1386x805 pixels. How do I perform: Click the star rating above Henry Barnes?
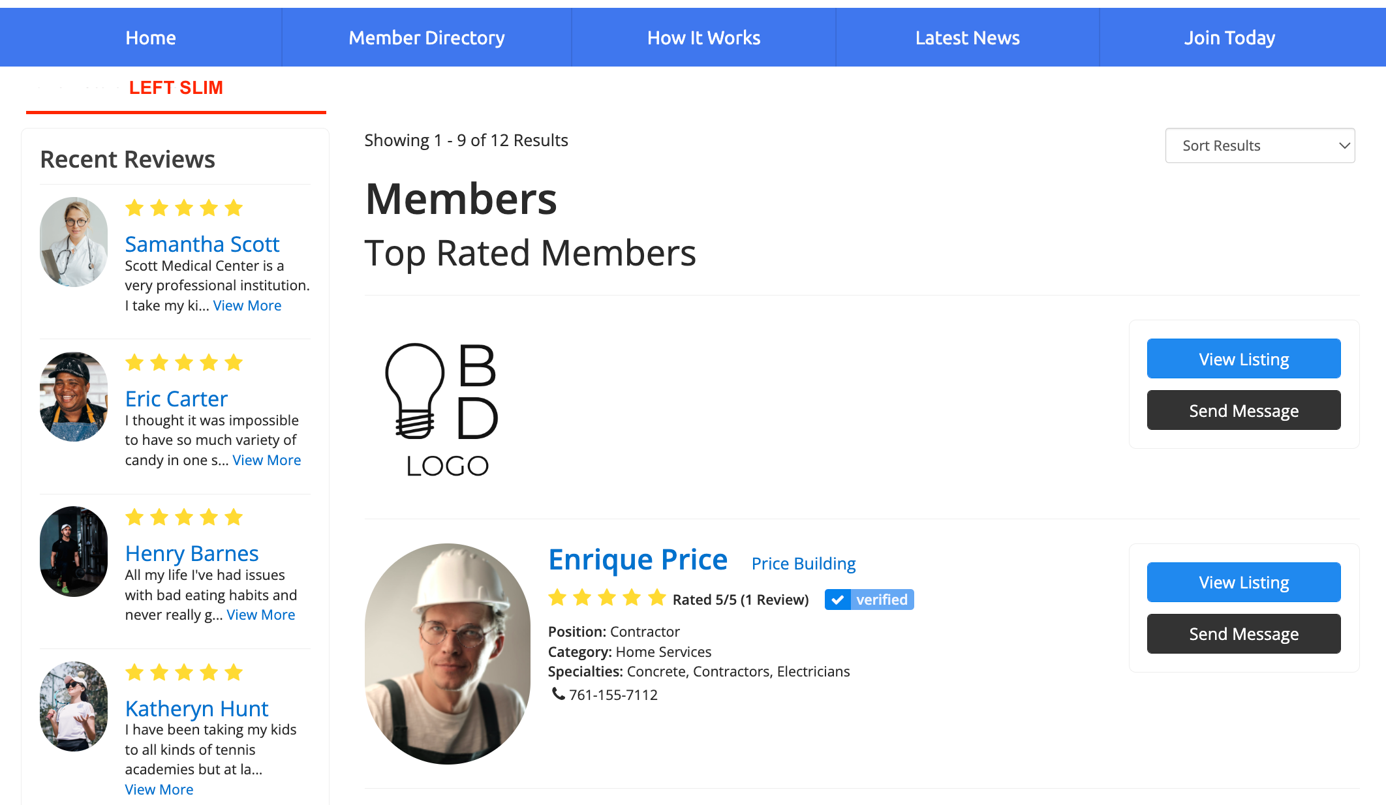[183, 517]
